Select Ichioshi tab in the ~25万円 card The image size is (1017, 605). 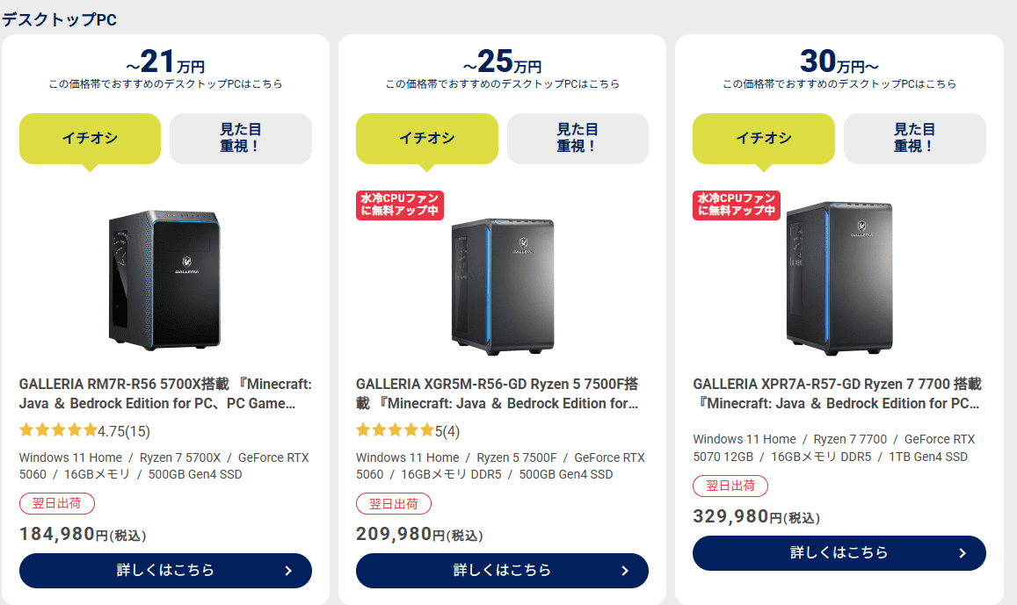tap(426, 138)
